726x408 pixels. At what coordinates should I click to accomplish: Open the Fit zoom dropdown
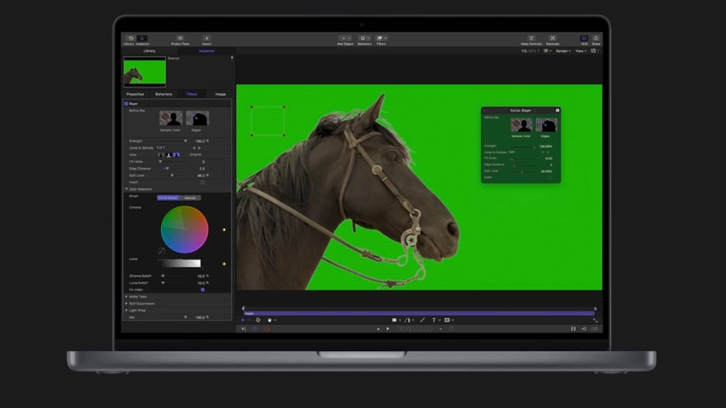click(x=531, y=51)
